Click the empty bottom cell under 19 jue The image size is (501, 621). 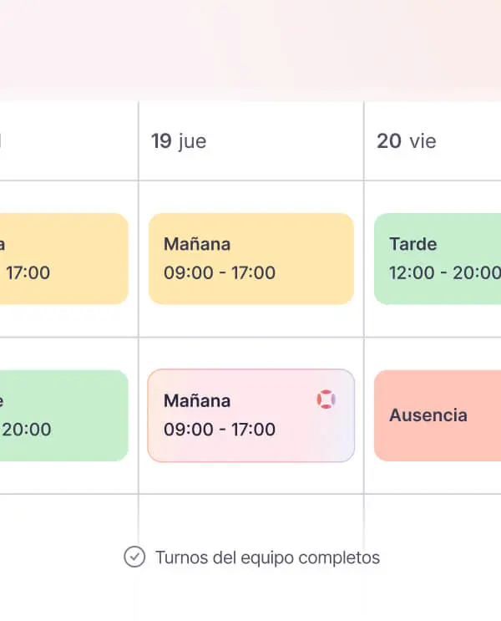pos(250,518)
